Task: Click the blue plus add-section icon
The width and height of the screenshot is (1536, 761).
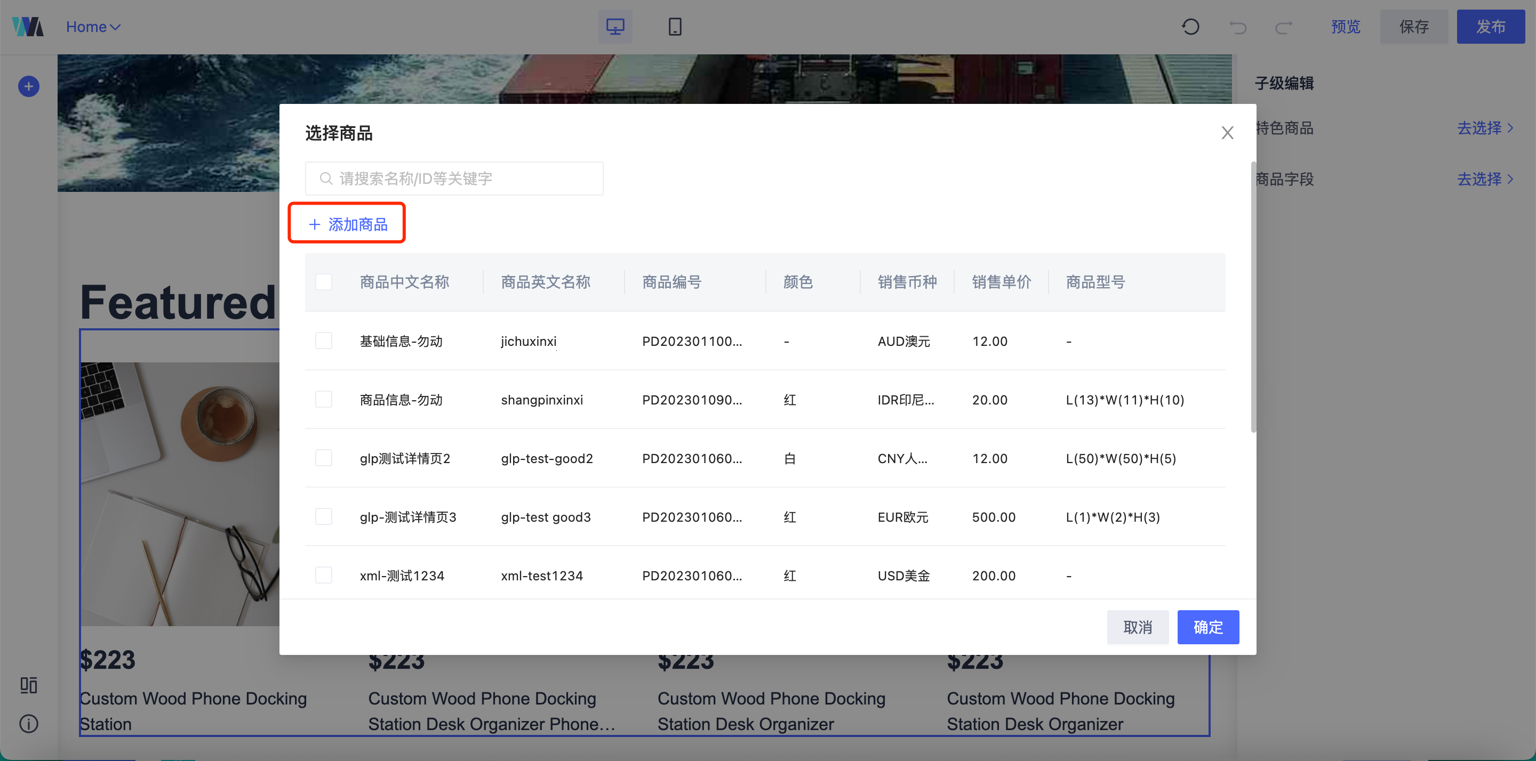Action: (29, 86)
